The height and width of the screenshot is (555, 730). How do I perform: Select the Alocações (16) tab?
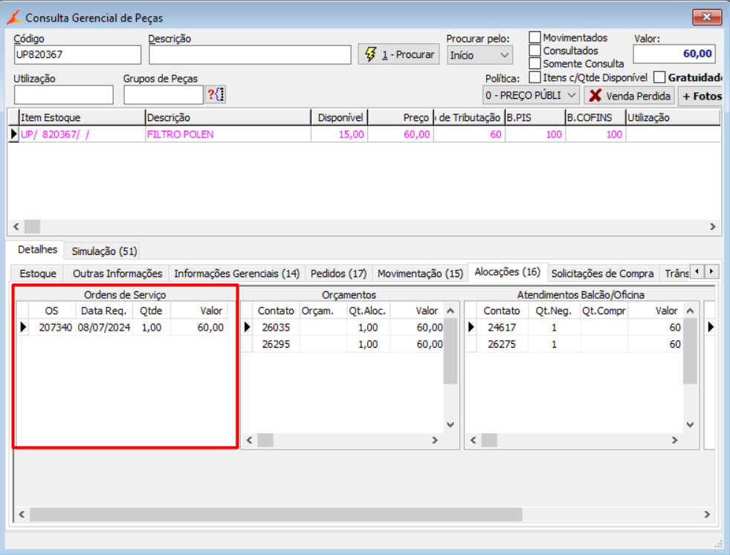[x=508, y=272]
